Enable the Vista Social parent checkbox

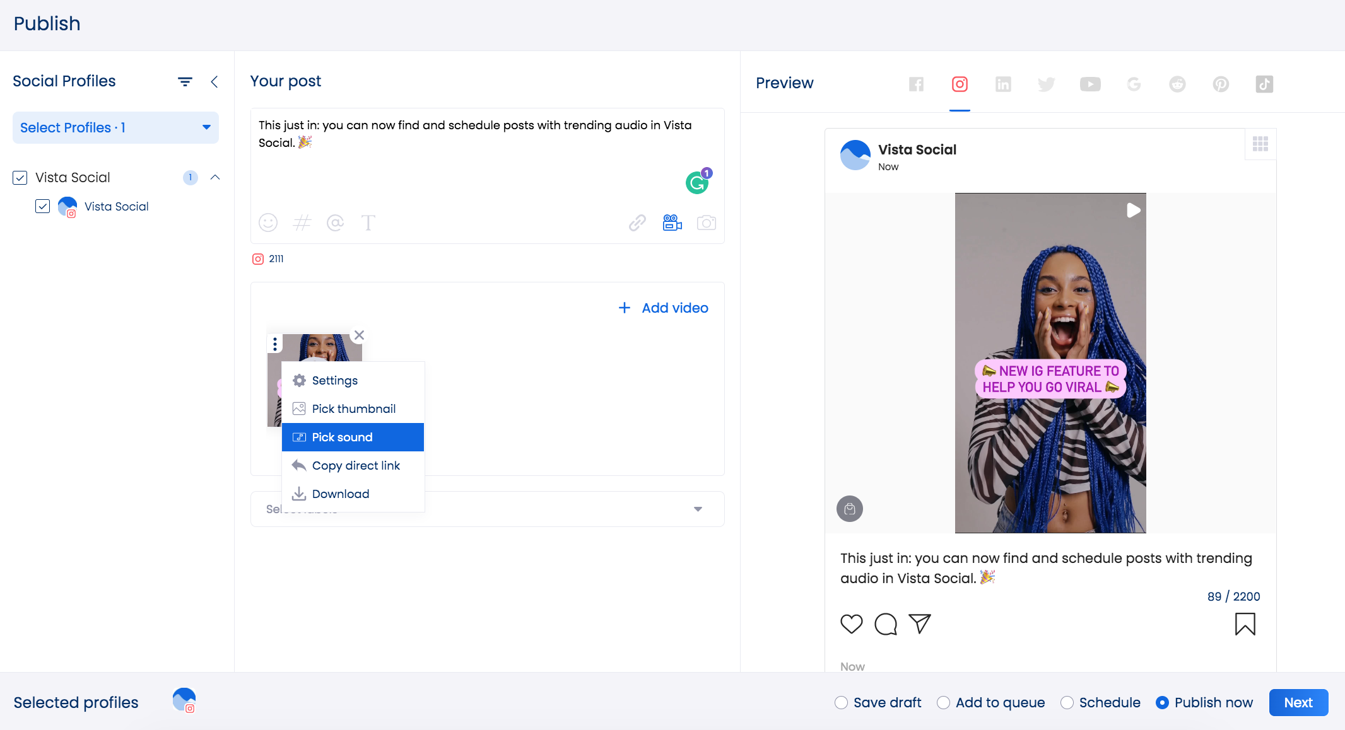[x=20, y=177]
